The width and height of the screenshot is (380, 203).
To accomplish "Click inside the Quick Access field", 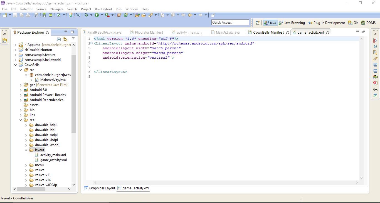I will coord(230,22).
